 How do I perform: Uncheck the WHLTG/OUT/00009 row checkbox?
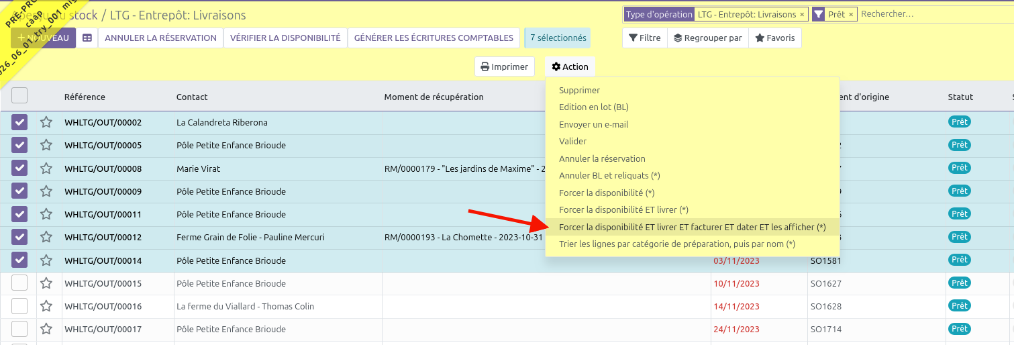click(19, 191)
